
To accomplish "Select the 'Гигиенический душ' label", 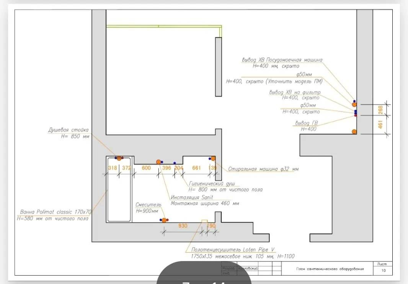I will (212, 183).
